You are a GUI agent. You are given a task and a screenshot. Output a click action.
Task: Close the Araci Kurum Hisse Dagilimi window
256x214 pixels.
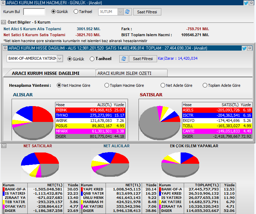[249, 48]
